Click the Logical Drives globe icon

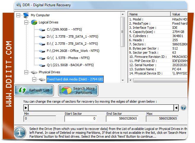tap(34, 23)
